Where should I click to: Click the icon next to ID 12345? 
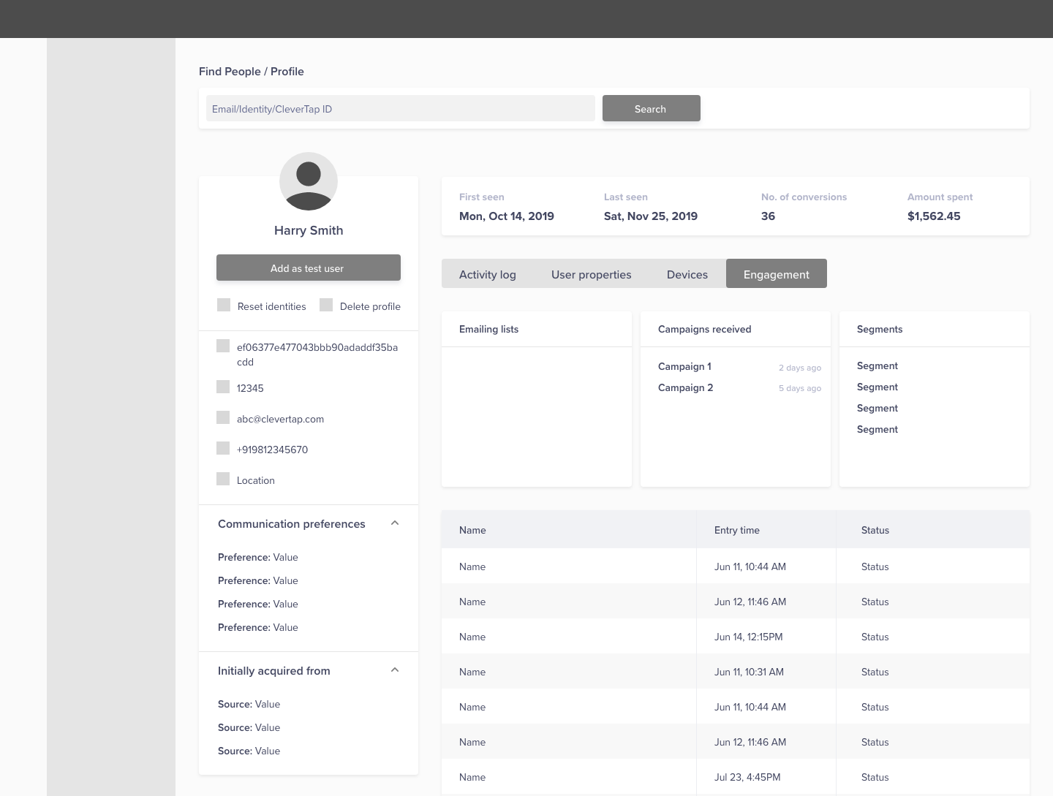pos(223,387)
